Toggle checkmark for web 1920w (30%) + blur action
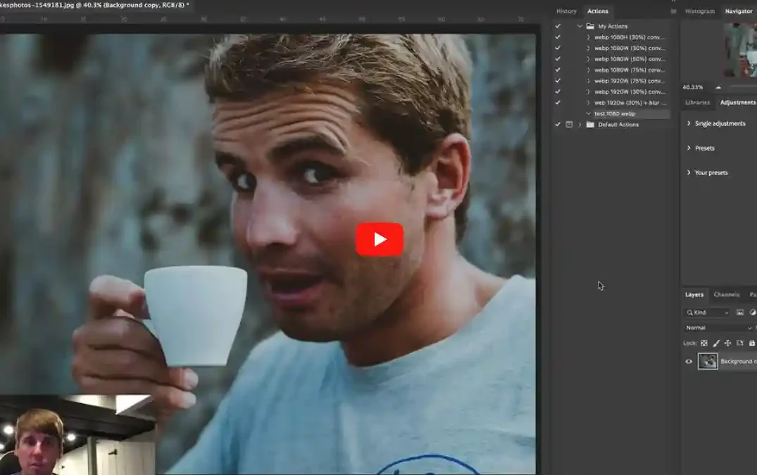This screenshot has height=475, width=757. click(558, 103)
